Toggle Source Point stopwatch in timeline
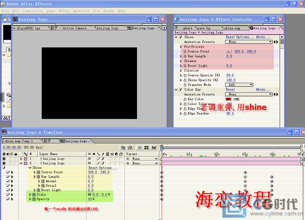Screen dimensions: 305x220 (x=39, y=172)
